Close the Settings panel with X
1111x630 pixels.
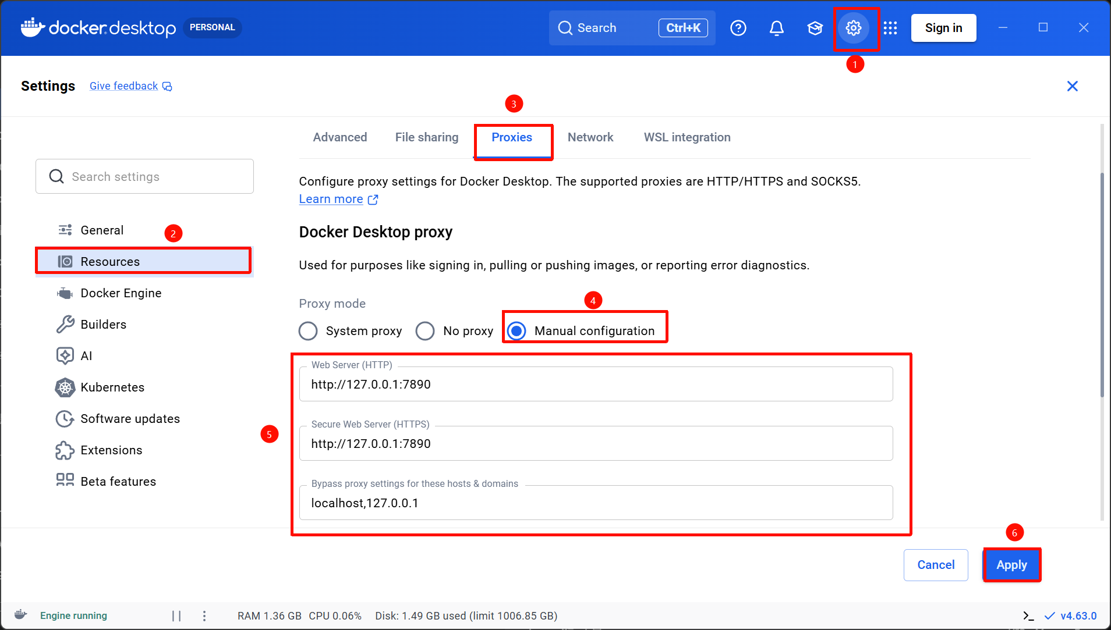tap(1073, 86)
